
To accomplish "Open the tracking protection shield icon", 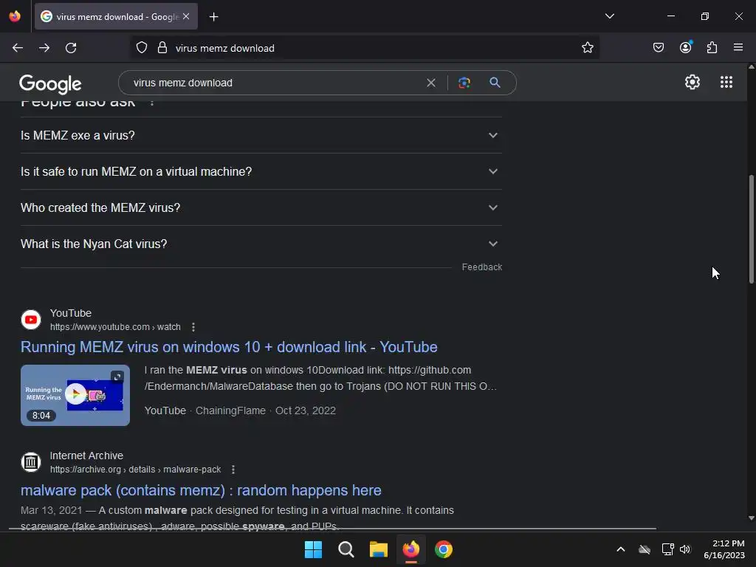I will tap(142, 48).
